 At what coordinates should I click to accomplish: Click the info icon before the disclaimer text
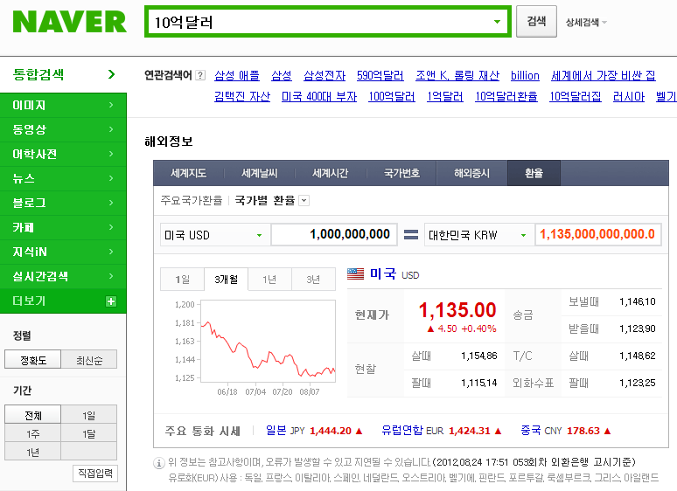tap(159, 462)
